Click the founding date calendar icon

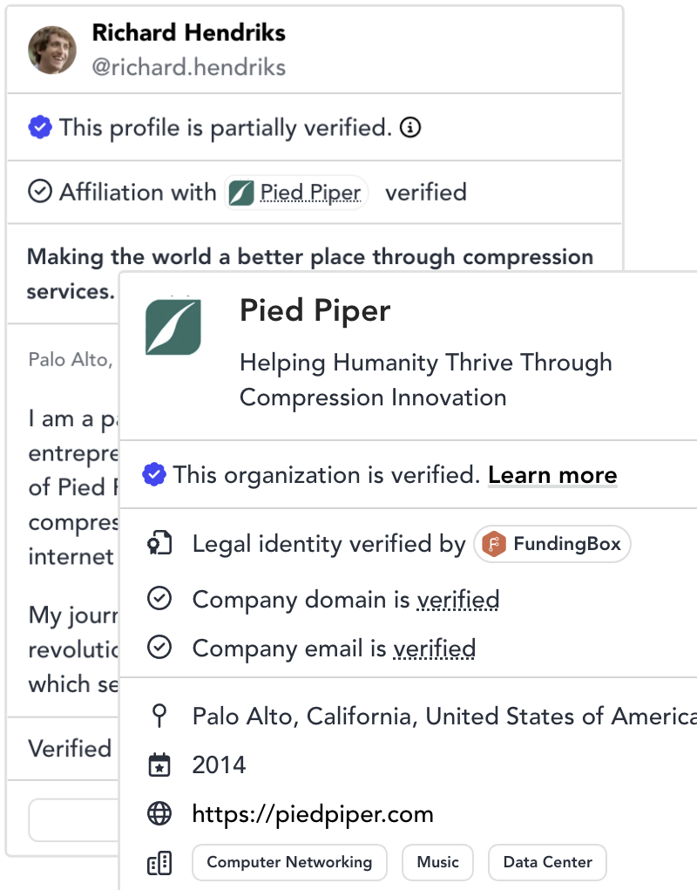coord(159,765)
